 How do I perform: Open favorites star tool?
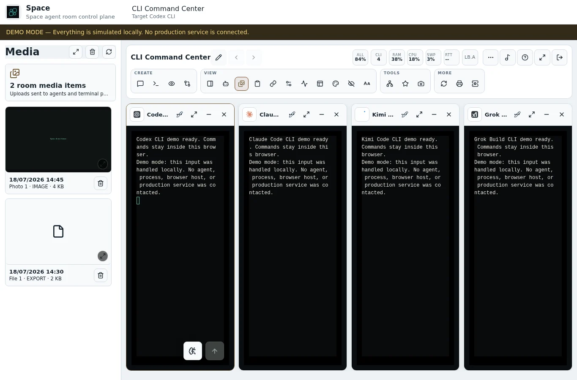[x=405, y=84]
